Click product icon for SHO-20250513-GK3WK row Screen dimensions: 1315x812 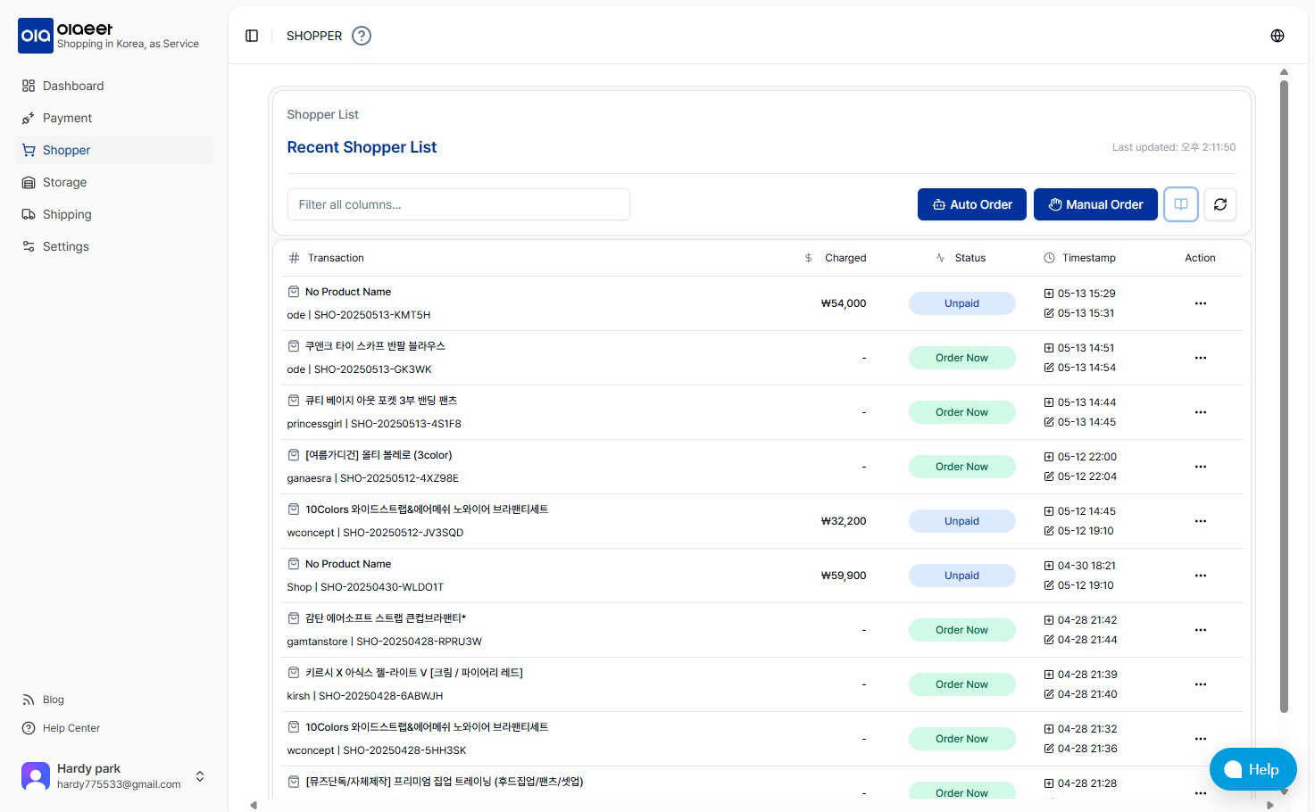[294, 346]
